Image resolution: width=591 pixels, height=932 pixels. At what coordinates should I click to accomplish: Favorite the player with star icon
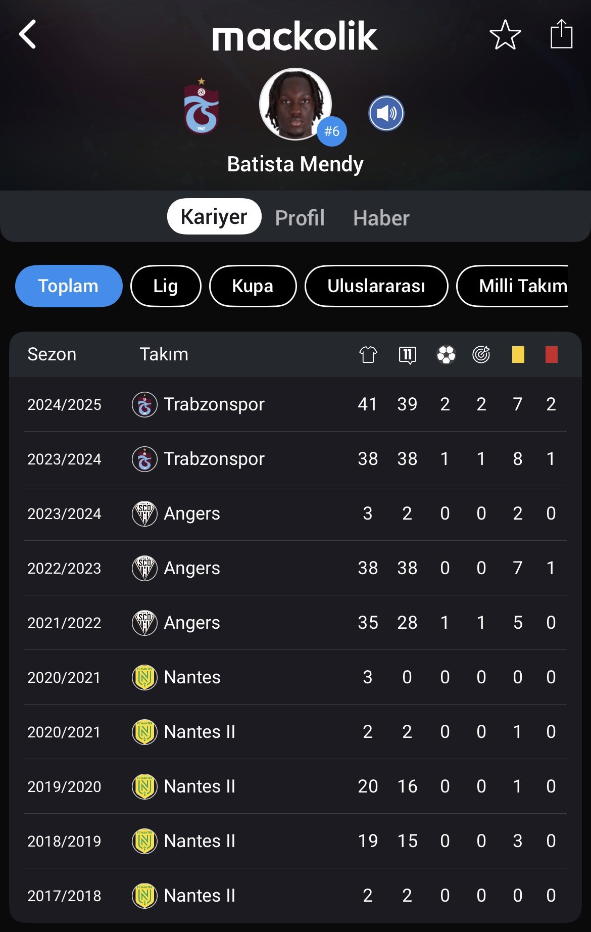[505, 35]
